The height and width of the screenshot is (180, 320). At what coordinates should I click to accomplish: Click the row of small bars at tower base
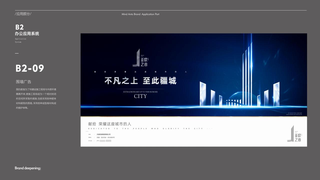click(233, 102)
